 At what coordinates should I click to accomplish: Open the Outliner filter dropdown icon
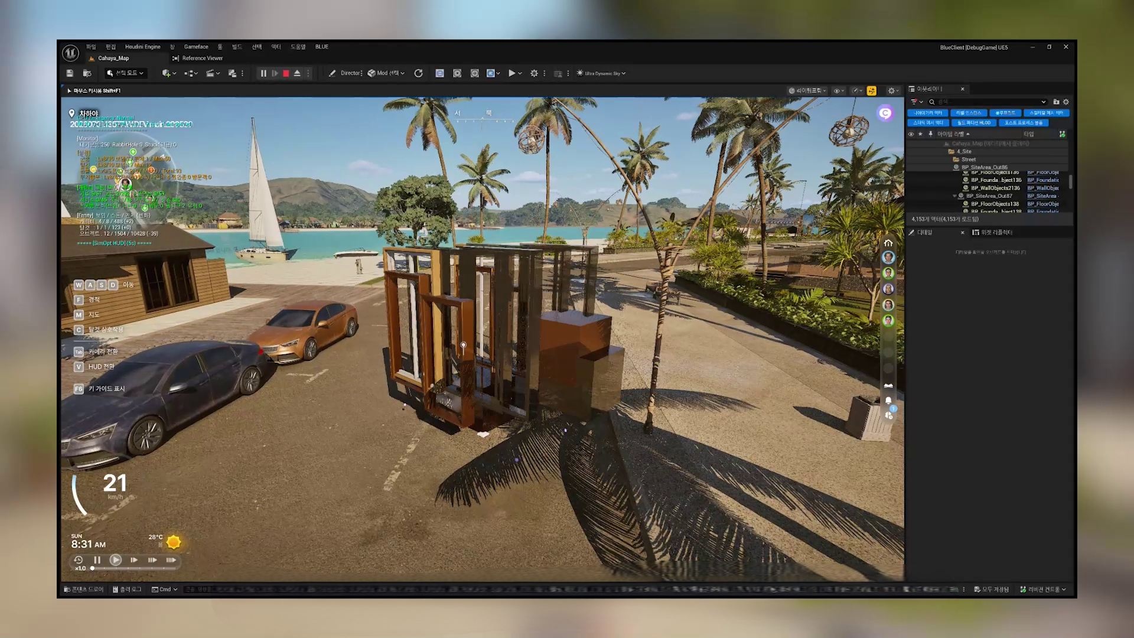917,102
